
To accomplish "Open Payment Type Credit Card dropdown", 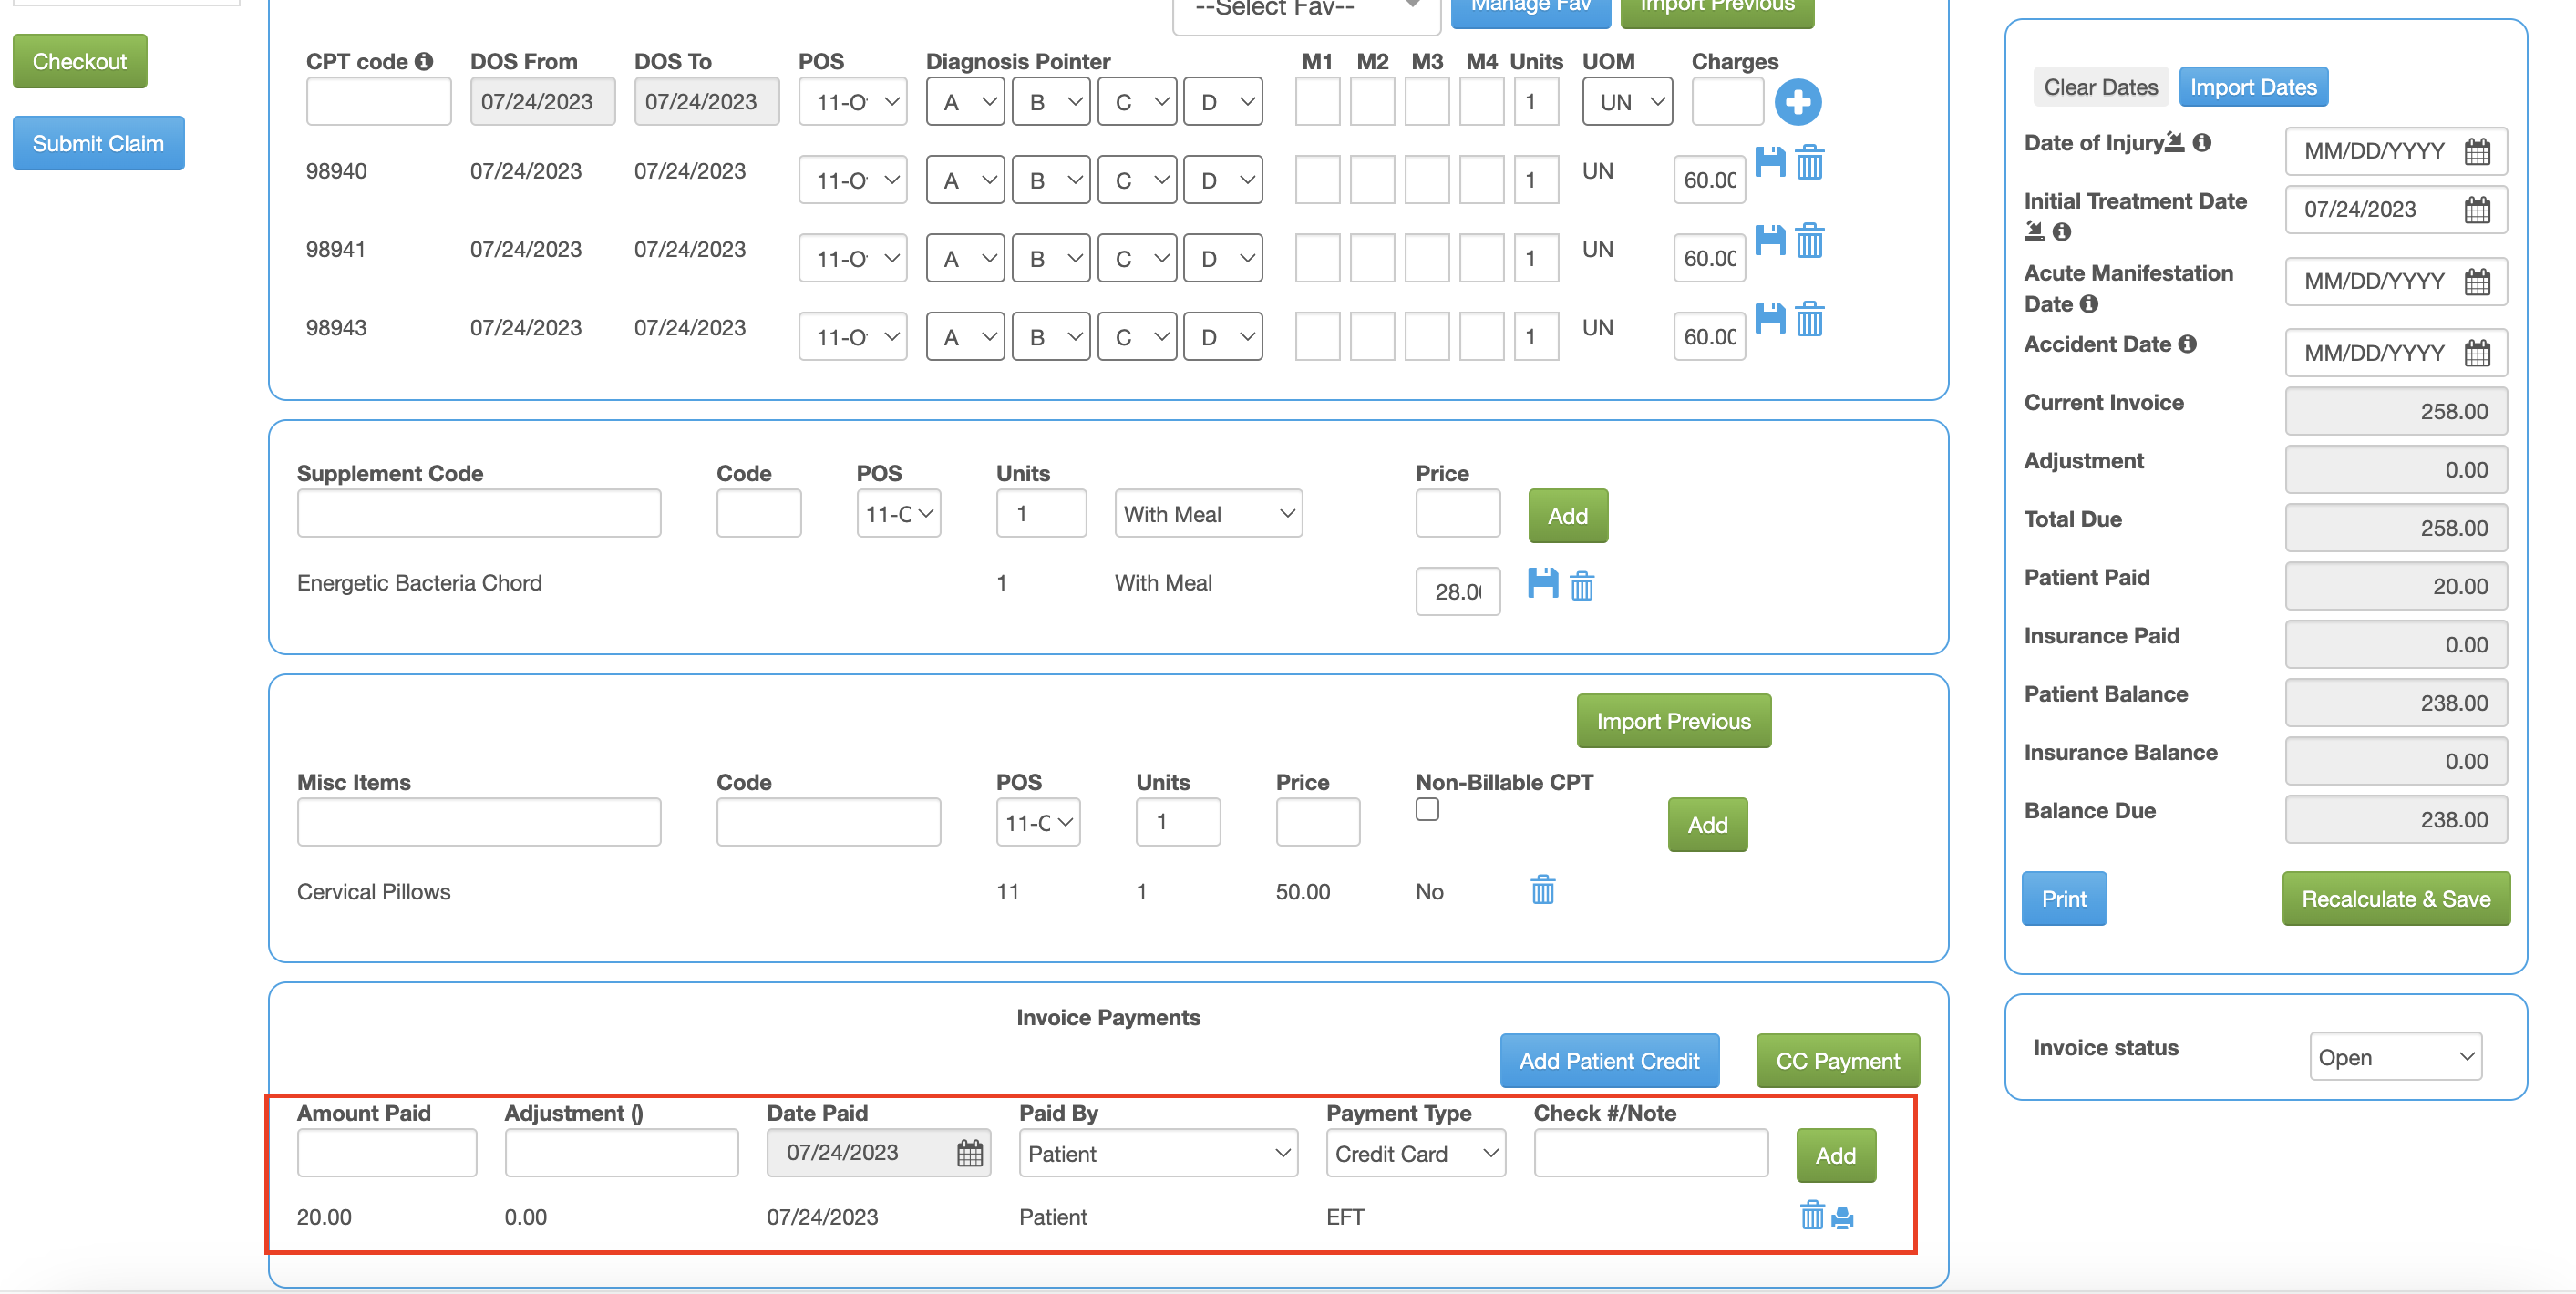I will 1415,1154.
